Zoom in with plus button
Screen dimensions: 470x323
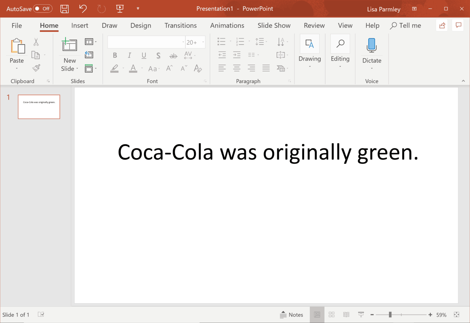click(x=430, y=315)
